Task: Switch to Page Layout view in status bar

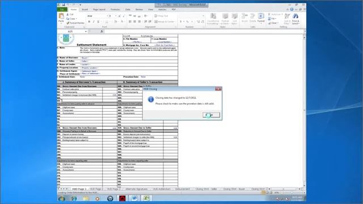Action: pos(267,193)
